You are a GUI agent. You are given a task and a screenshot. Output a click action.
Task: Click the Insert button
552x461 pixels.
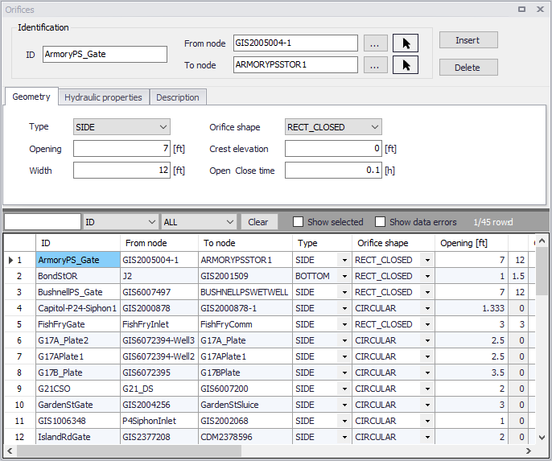tap(468, 40)
